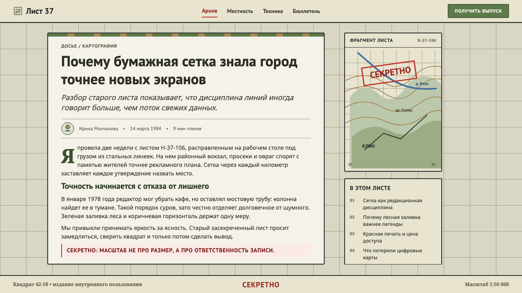Switch to the Архив tab

pyautogui.click(x=210, y=11)
